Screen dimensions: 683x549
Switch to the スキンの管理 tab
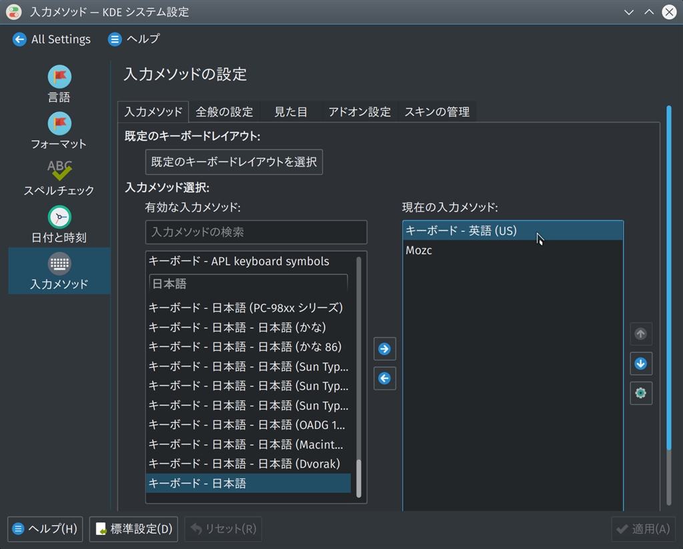437,112
